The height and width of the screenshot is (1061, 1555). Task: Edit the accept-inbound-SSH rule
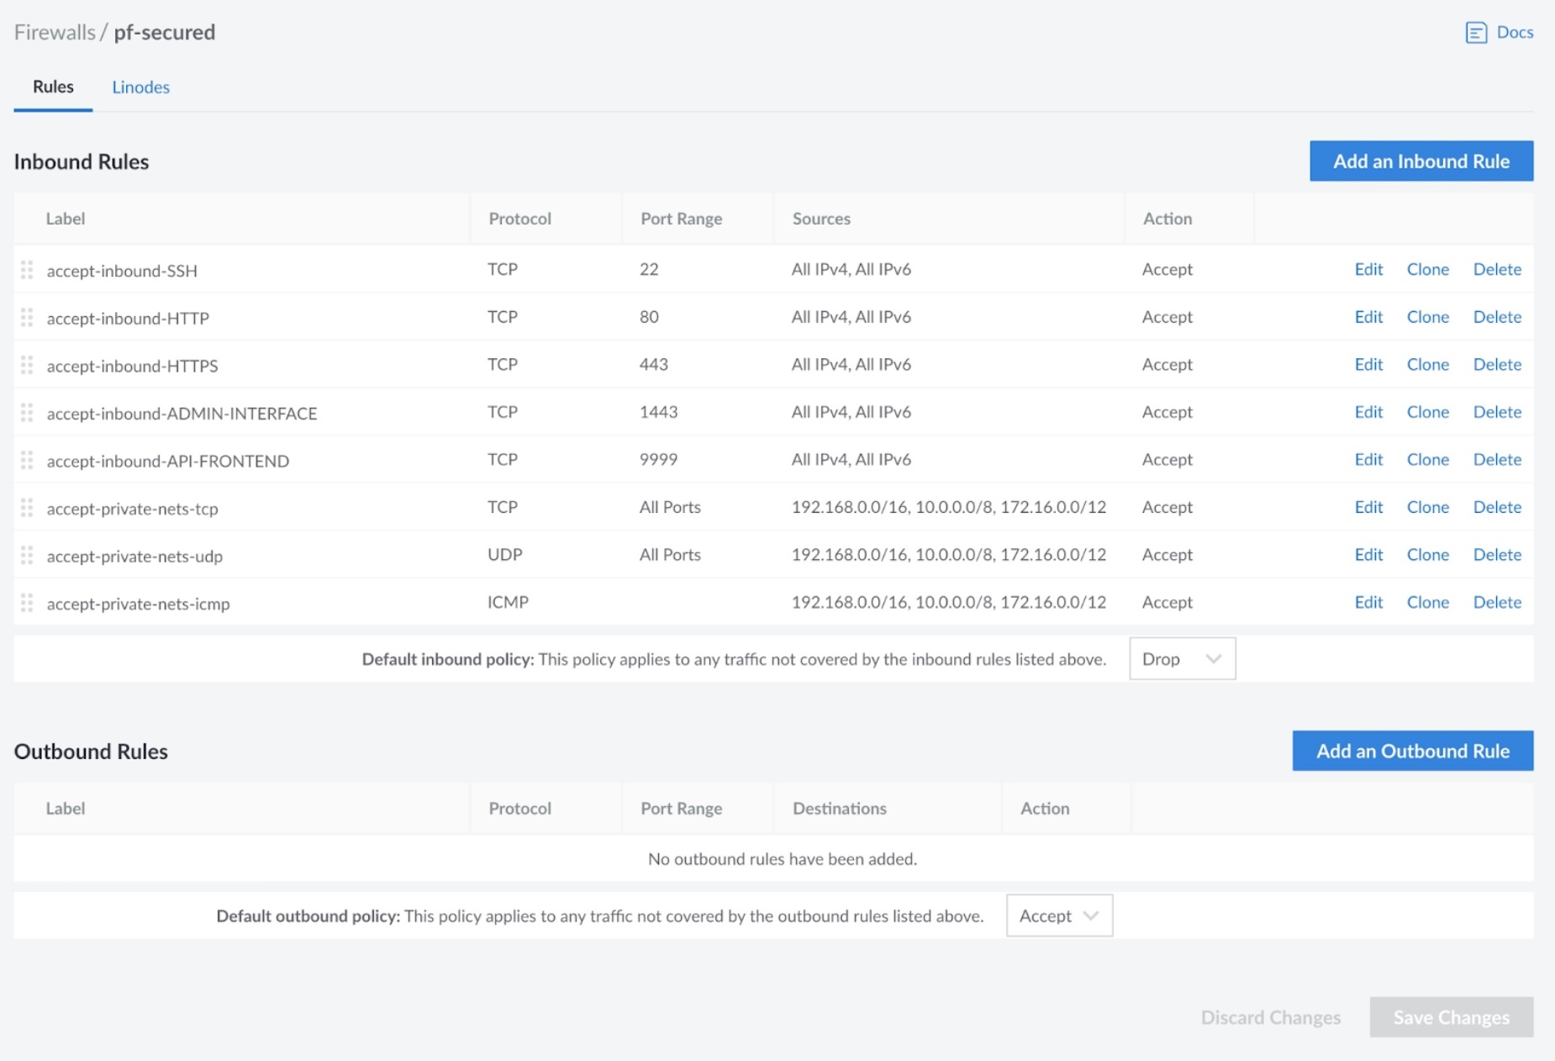1368,270
